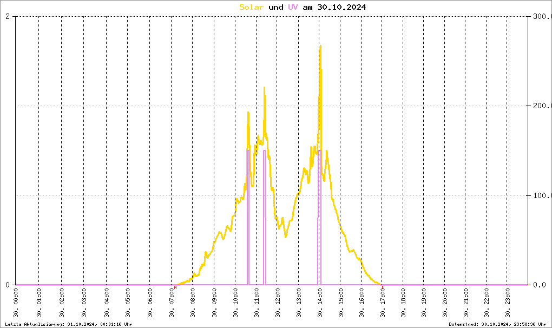
Task: Click the 'Datenstand' timestamp text
Action: pyautogui.click(x=497, y=324)
